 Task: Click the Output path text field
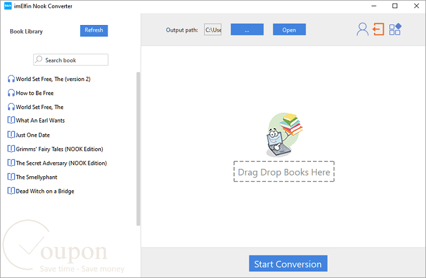pos(213,29)
